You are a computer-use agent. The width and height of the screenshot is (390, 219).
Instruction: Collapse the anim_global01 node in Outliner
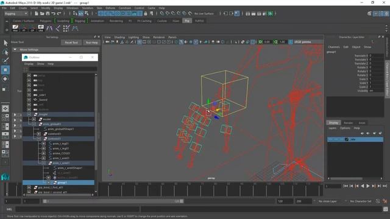34,124
